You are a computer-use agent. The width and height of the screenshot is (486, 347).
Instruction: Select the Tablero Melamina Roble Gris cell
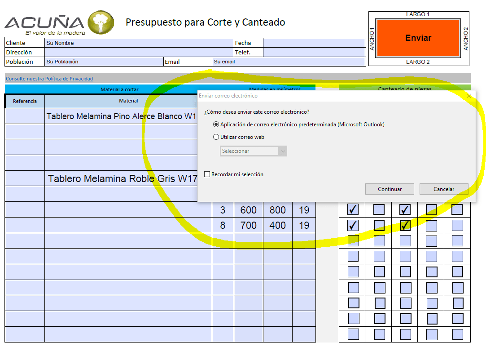[121, 178]
